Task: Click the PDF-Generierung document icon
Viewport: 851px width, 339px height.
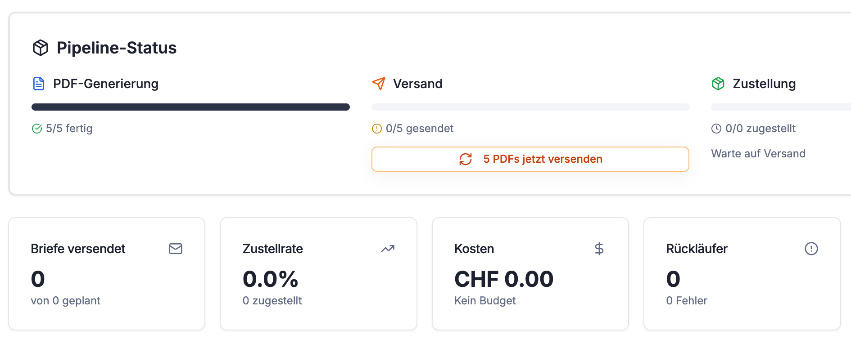Action: coord(39,84)
